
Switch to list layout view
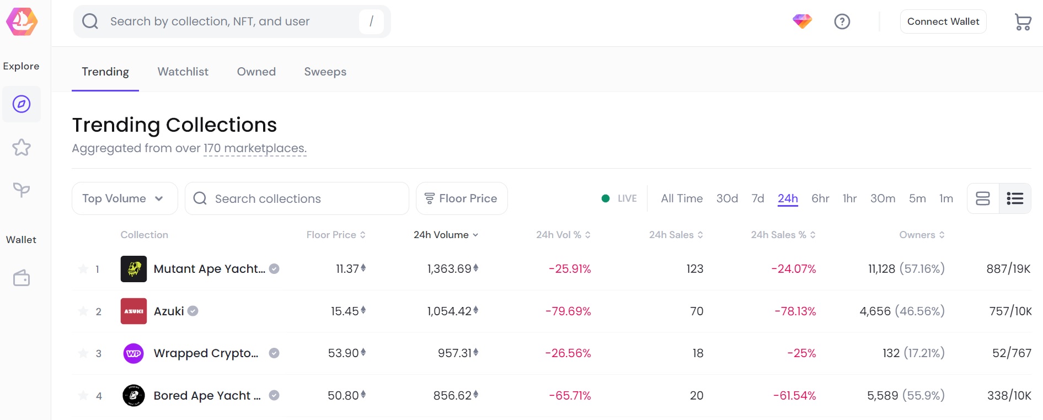coord(1015,198)
